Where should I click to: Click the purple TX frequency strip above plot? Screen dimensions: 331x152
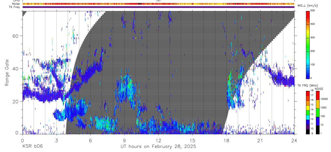158,7
